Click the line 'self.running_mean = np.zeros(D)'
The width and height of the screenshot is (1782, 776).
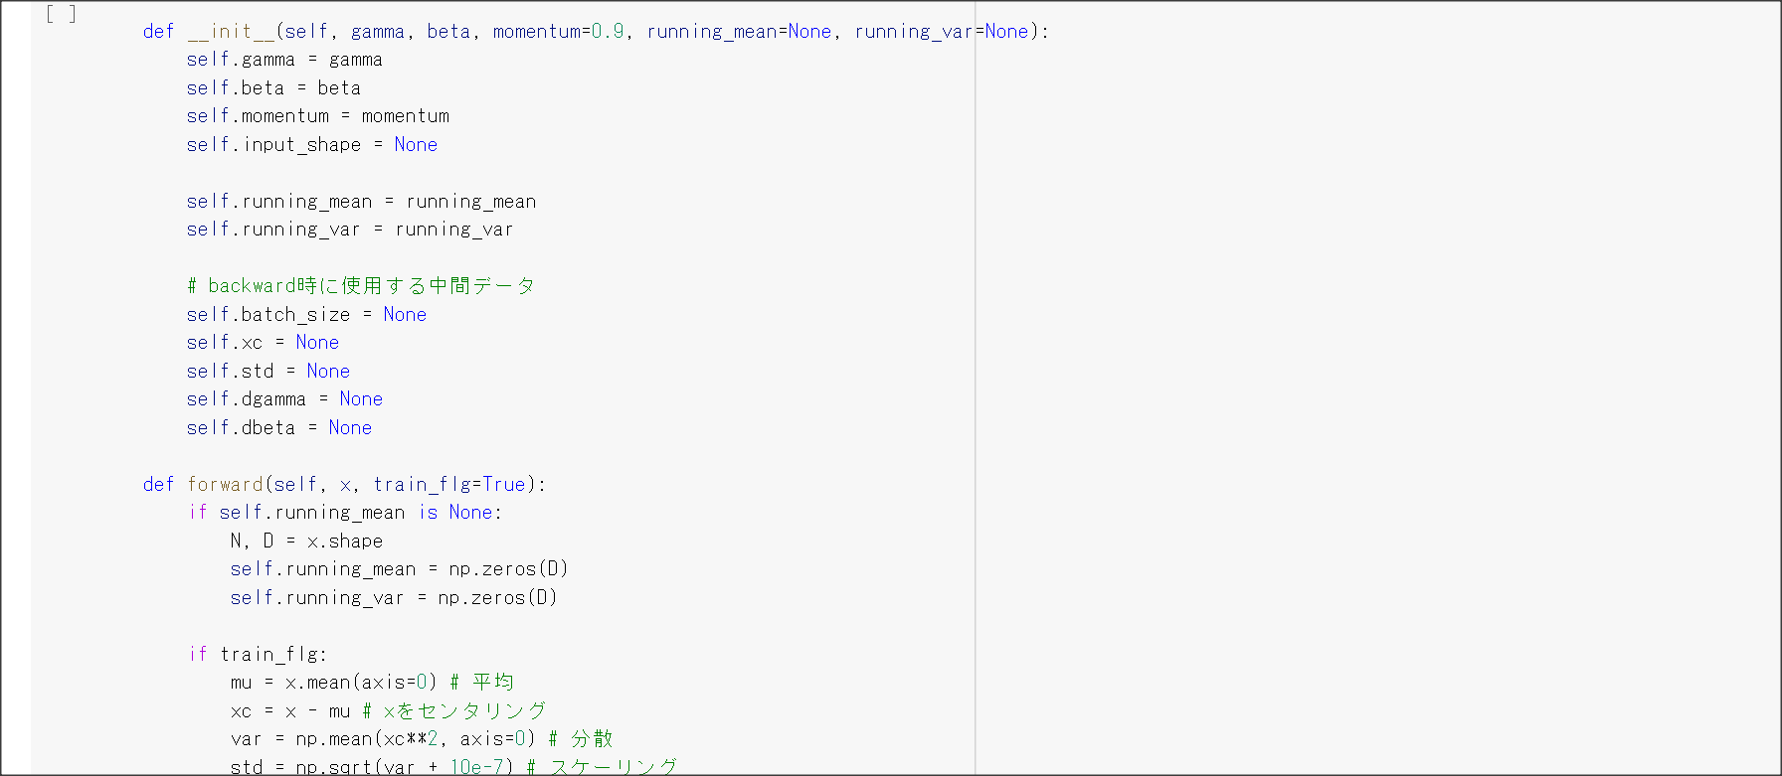coord(399,569)
